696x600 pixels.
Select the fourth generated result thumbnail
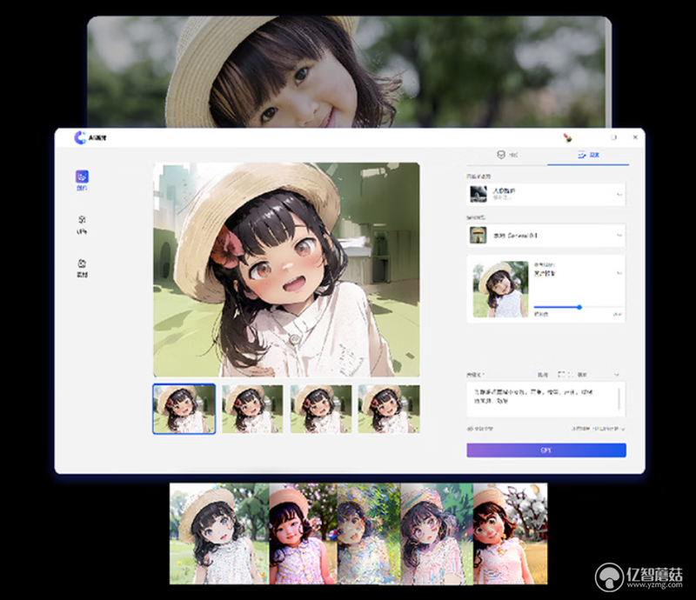point(389,409)
